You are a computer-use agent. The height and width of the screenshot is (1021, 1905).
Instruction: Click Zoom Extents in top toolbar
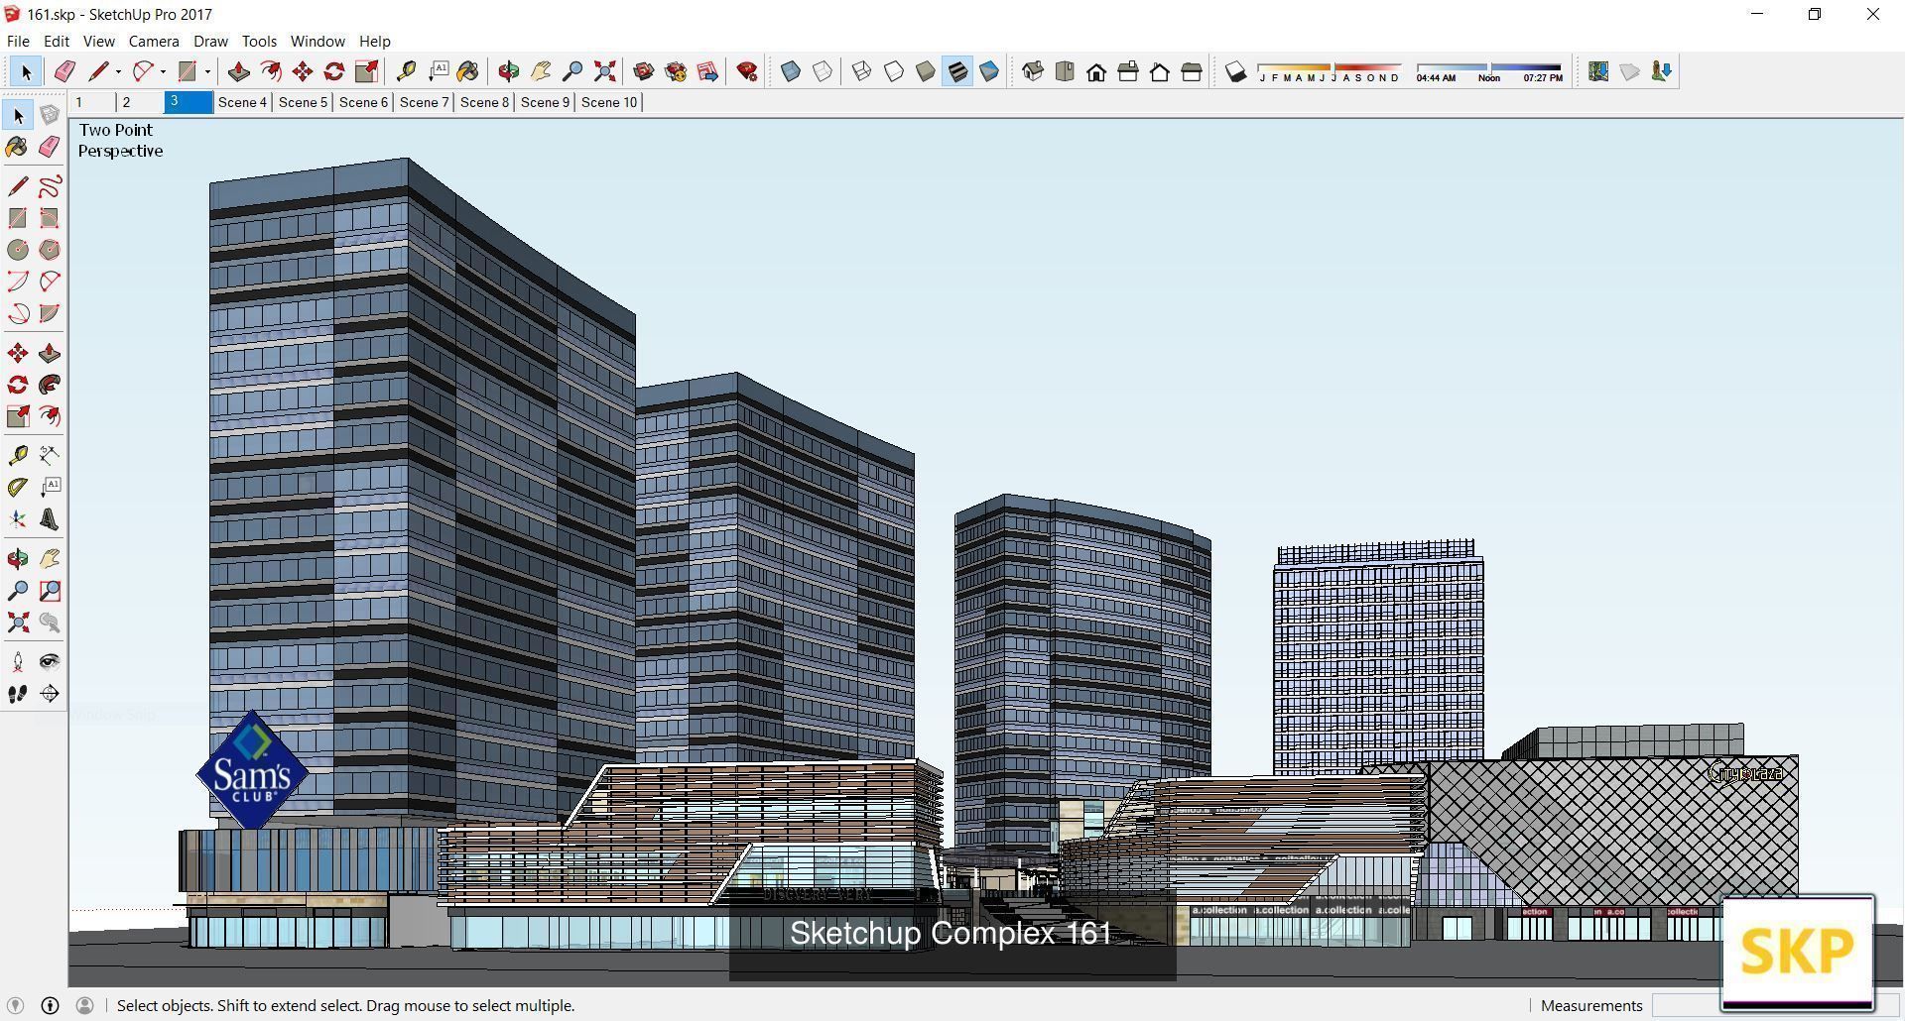pyautogui.click(x=604, y=71)
